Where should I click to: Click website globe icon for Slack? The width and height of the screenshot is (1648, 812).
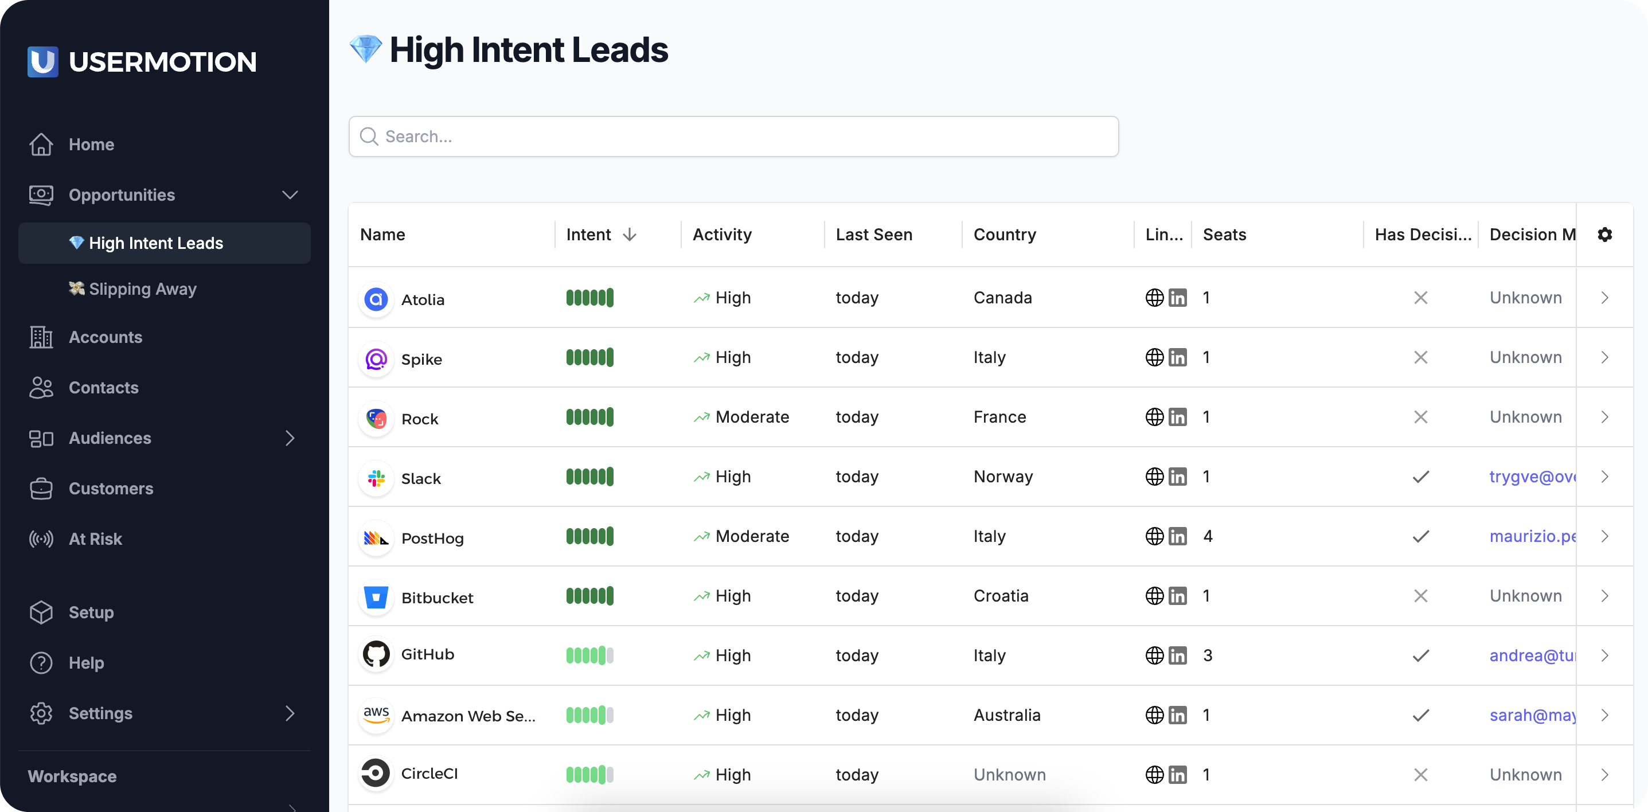click(x=1154, y=477)
